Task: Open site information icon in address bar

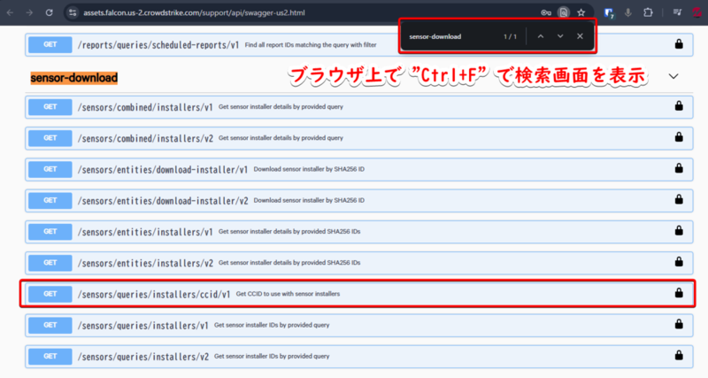Action: [73, 12]
